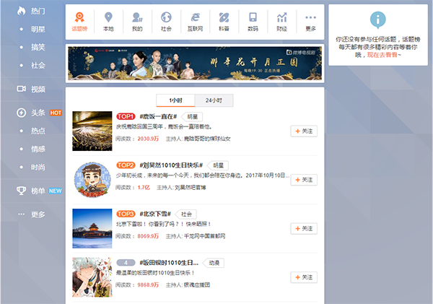The image size is (433, 304).
Task: Follow the #北京下雪# topic
Action: tap(304, 228)
